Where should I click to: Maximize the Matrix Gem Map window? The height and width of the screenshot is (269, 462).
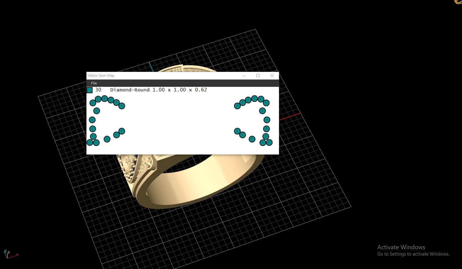click(x=258, y=76)
